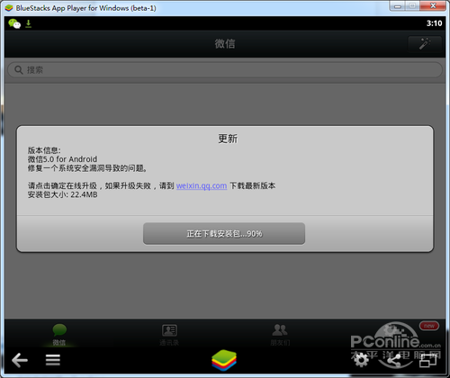Screen dimensions: 450x378
Task: Click the search field labeled 搜索
Action: pos(225,70)
